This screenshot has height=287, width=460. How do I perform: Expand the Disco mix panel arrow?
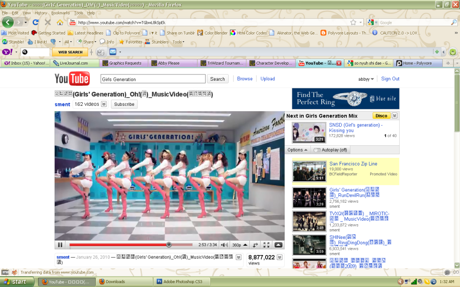(394, 115)
